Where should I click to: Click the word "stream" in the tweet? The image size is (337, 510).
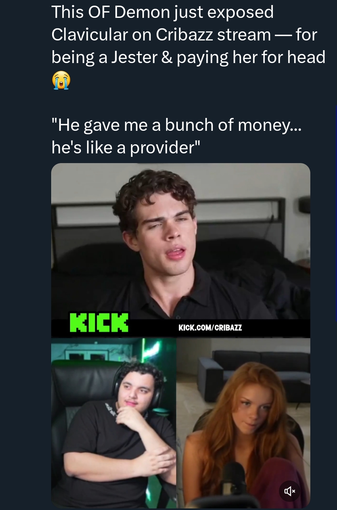pos(244,35)
